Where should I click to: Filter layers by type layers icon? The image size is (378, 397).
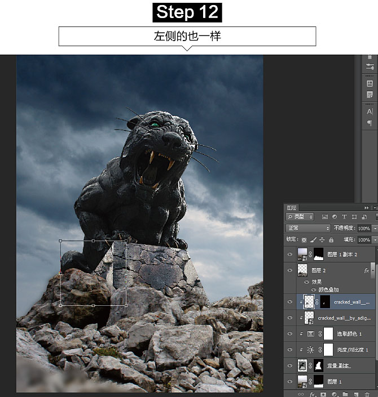coord(345,217)
